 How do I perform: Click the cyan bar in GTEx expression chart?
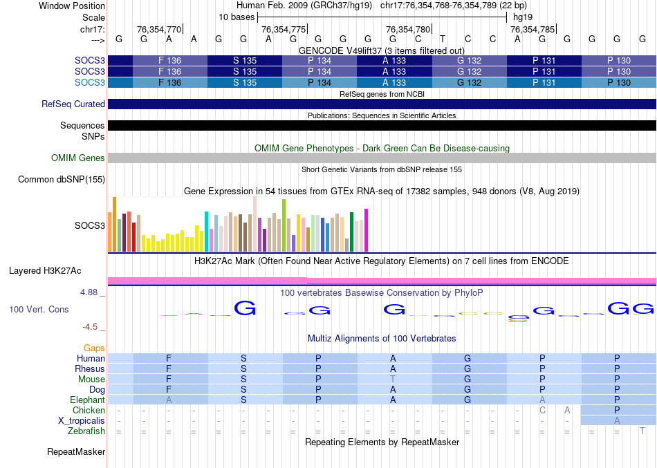(x=206, y=232)
